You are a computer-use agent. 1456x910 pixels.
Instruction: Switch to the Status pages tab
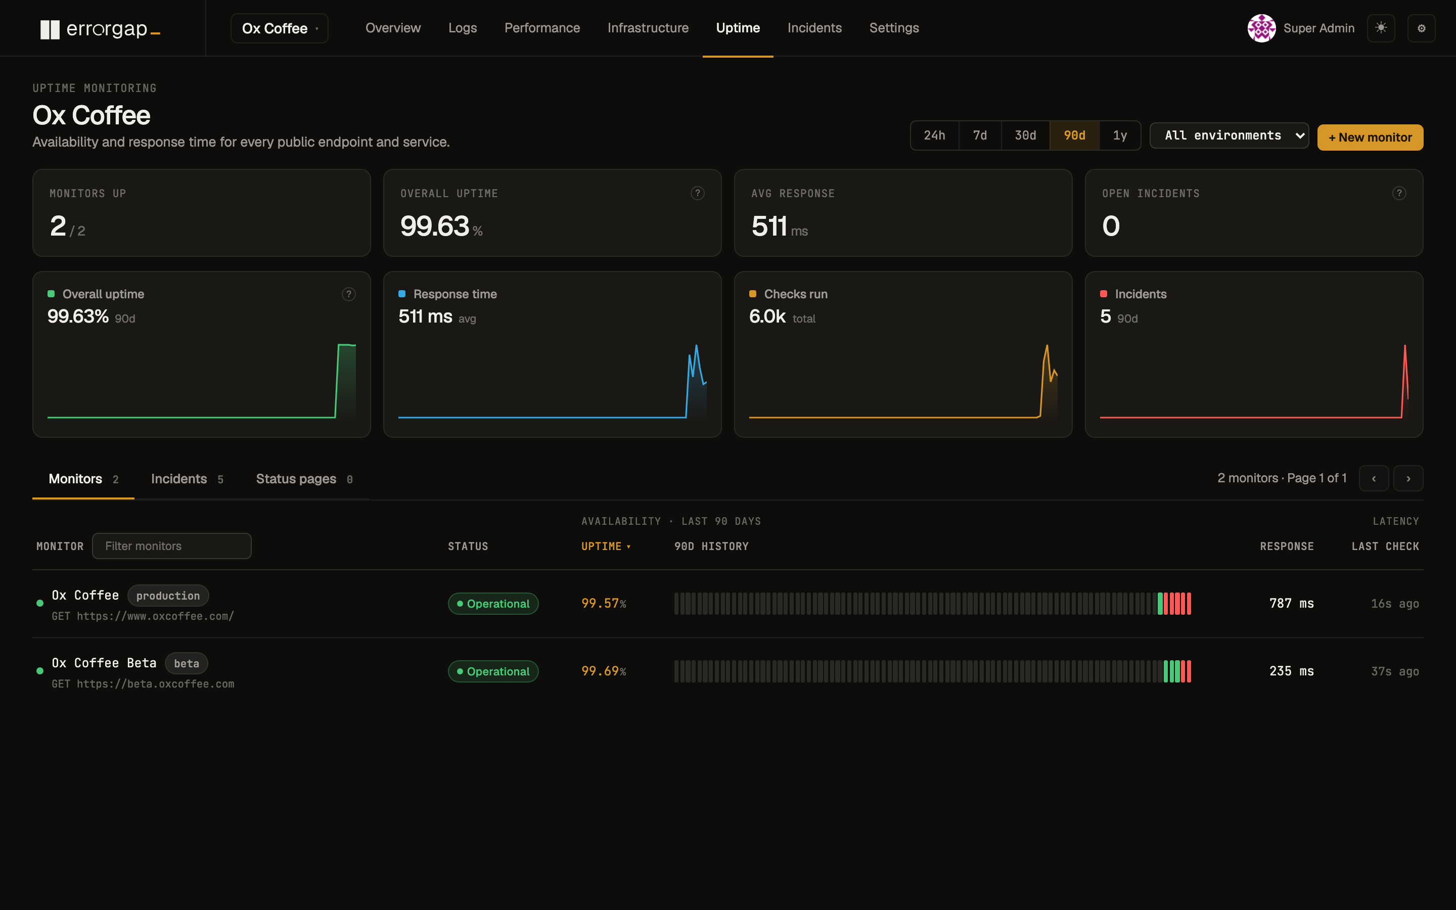click(304, 479)
